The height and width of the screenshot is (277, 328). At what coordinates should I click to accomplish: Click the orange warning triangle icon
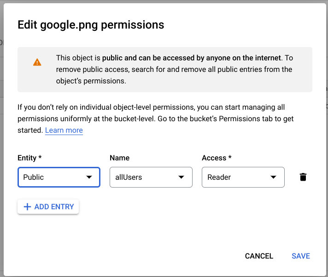(37, 62)
